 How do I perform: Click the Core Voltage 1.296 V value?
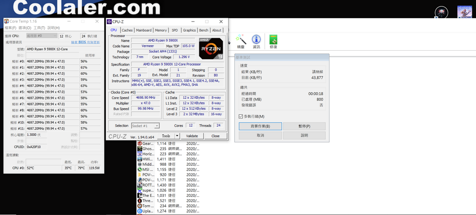coord(184,57)
